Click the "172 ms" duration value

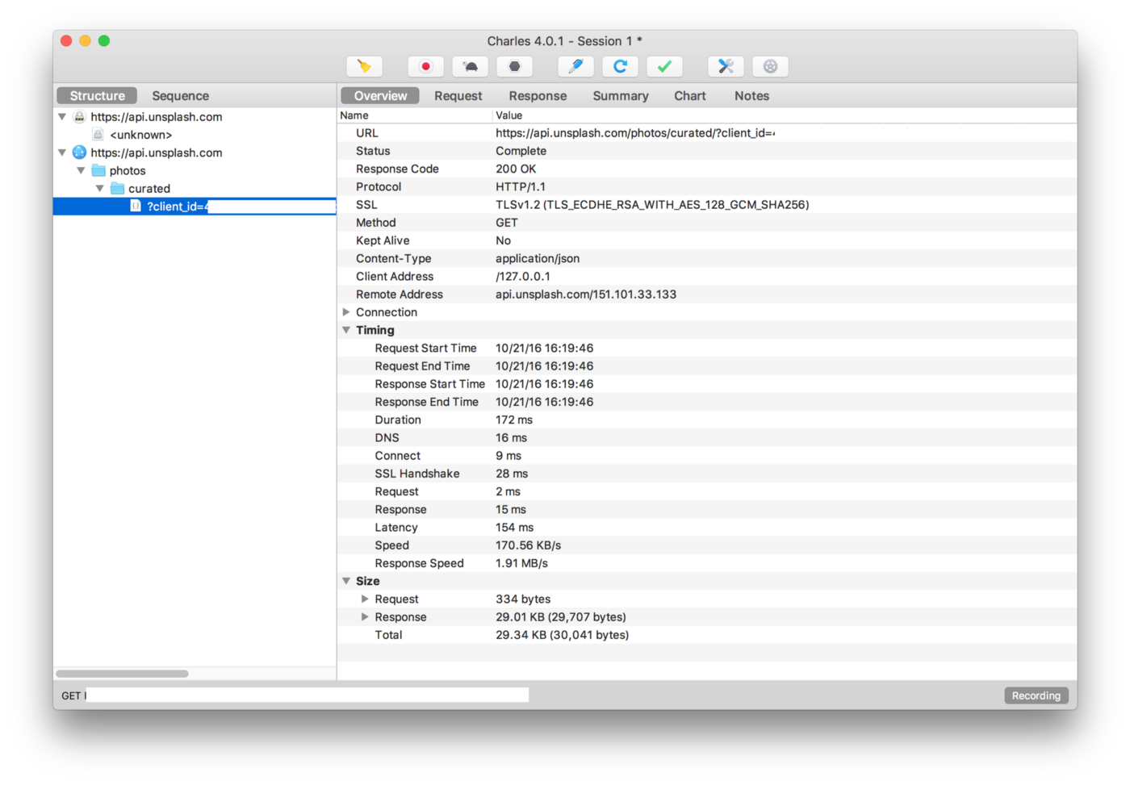point(514,420)
